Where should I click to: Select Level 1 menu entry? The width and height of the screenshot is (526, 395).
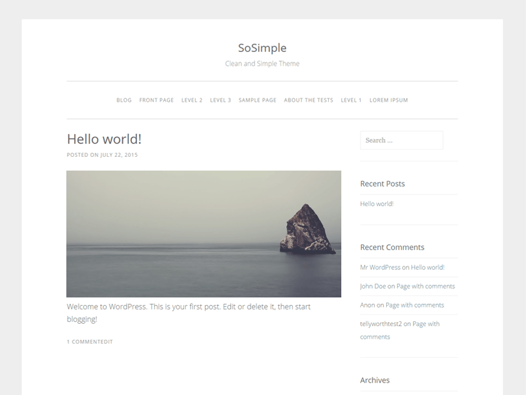[x=351, y=100]
